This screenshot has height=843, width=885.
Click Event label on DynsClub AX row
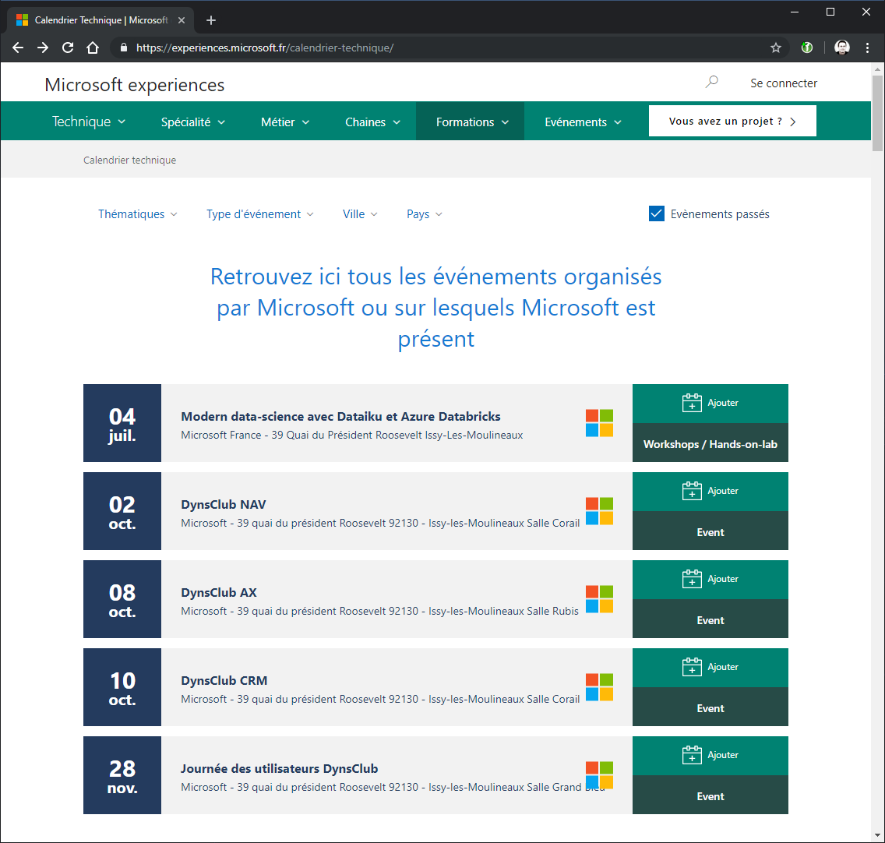[710, 620]
